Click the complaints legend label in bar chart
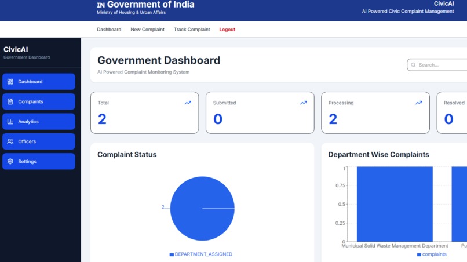The image size is (467, 262). point(434,254)
